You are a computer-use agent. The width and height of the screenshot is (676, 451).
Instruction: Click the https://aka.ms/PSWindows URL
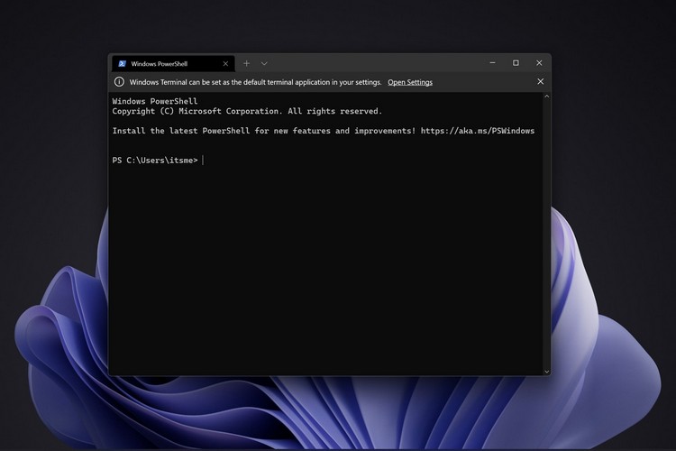[x=477, y=131]
